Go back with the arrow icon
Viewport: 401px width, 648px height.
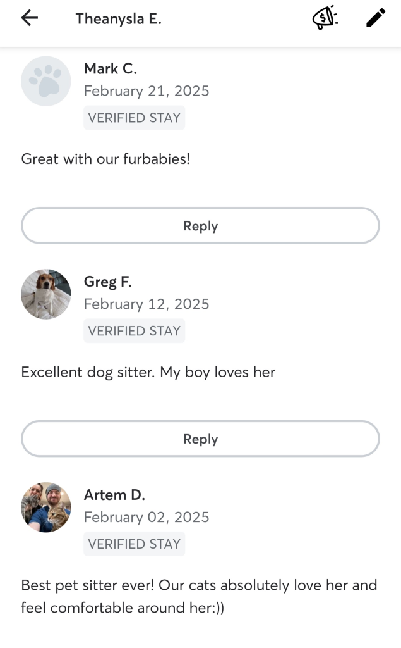(x=30, y=18)
